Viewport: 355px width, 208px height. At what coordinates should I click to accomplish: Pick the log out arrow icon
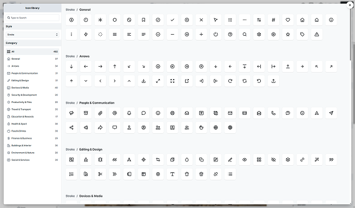point(215,81)
